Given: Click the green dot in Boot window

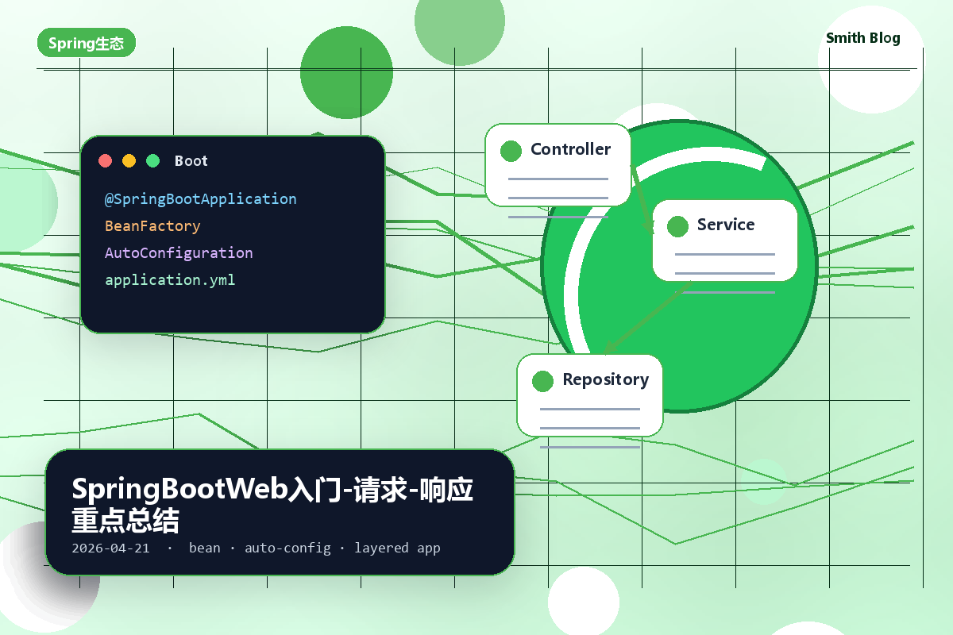Looking at the screenshot, I should coord(152,161).
